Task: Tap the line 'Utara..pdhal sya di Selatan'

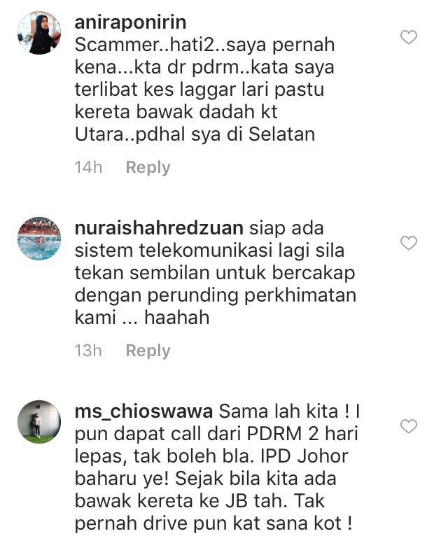Action: tap(195, 134)
